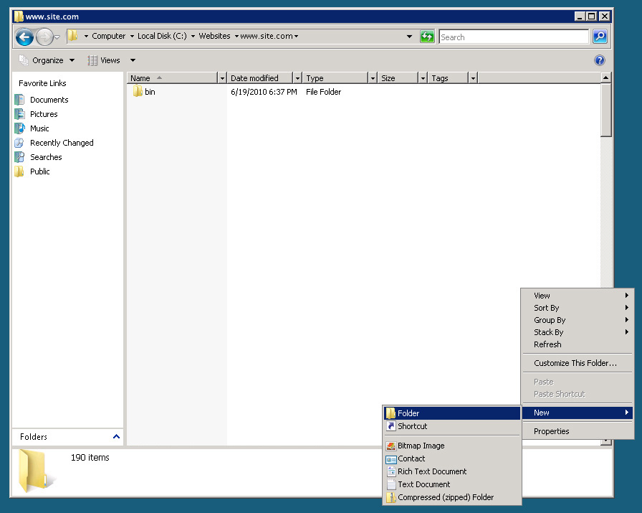
Task: Click the Rich Text Document icon
Action: [391, 471]
